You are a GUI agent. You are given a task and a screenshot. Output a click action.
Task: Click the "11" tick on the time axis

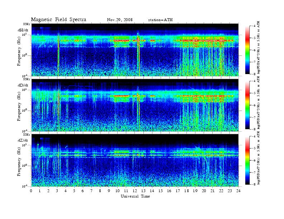click(126, 191)
